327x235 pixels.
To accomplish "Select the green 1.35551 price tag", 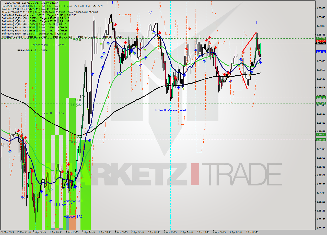I will pos(321,103).
